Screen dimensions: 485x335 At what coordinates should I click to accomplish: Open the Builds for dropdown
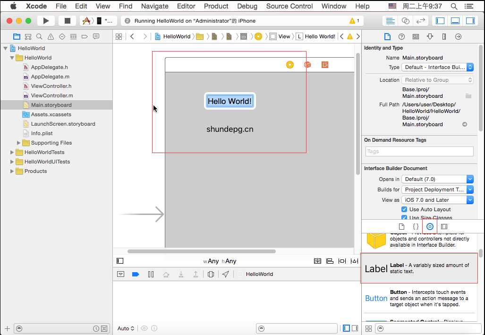pos(437,189)
